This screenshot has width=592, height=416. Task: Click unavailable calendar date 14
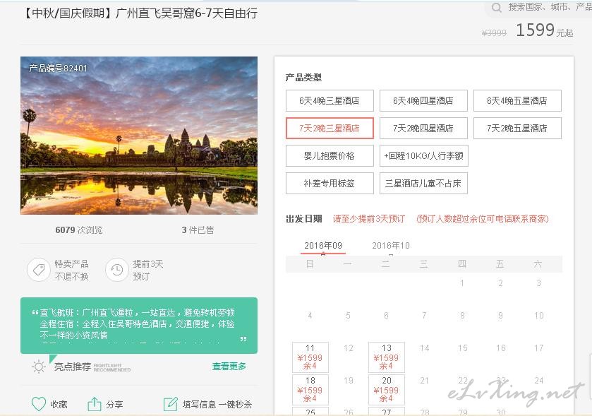pyautogui.click(x=424, y=348)
